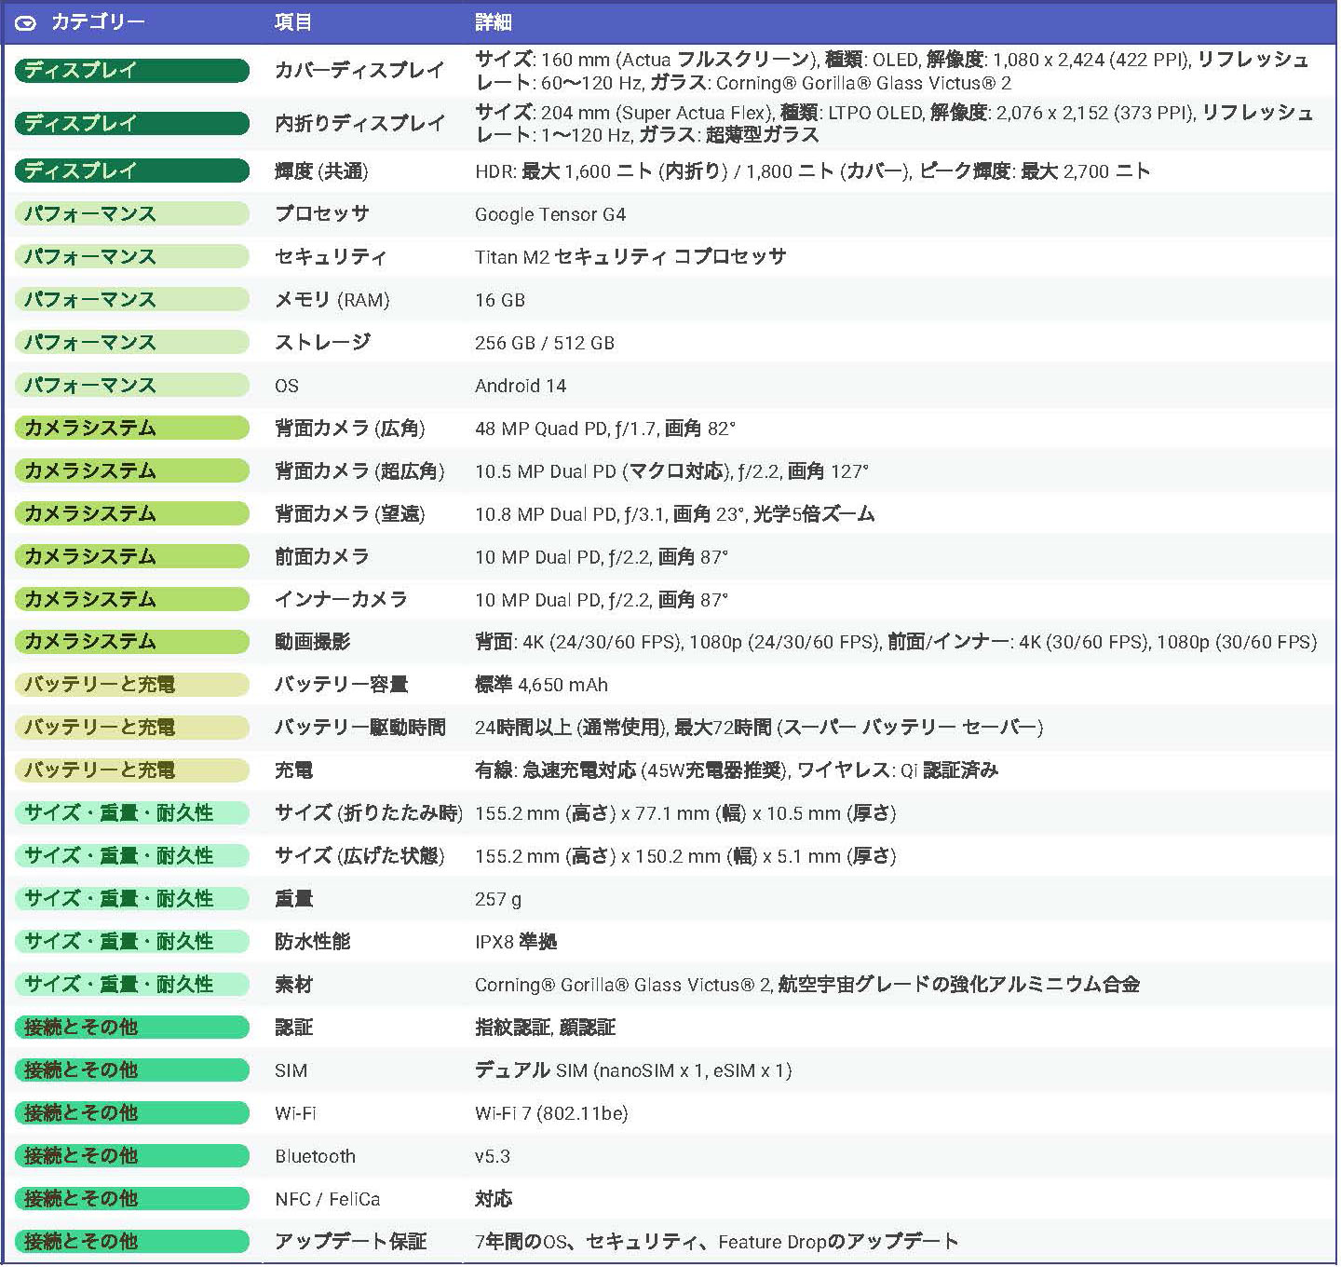Select the プロセッサ item cell

pyautogui.click(x=322, y=214)
